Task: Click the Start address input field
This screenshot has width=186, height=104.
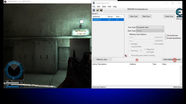Action: point(148,37)
